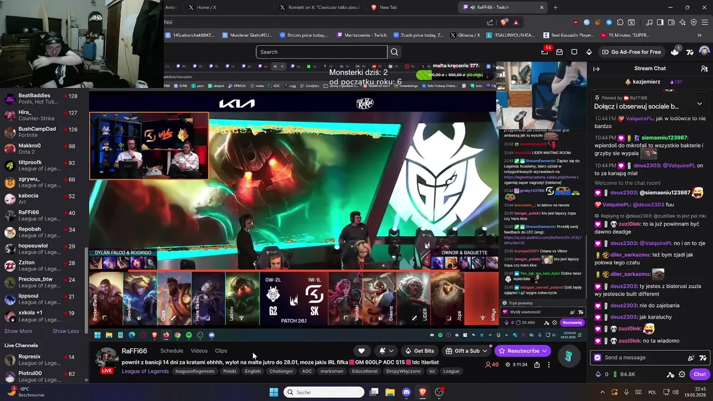
Task: Click the Twitch Search input field
Action: coord(321,52)
